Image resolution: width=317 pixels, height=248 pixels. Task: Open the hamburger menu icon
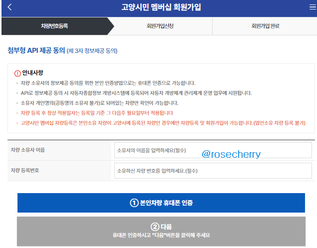pyautogui.click(x=313, y=7)
